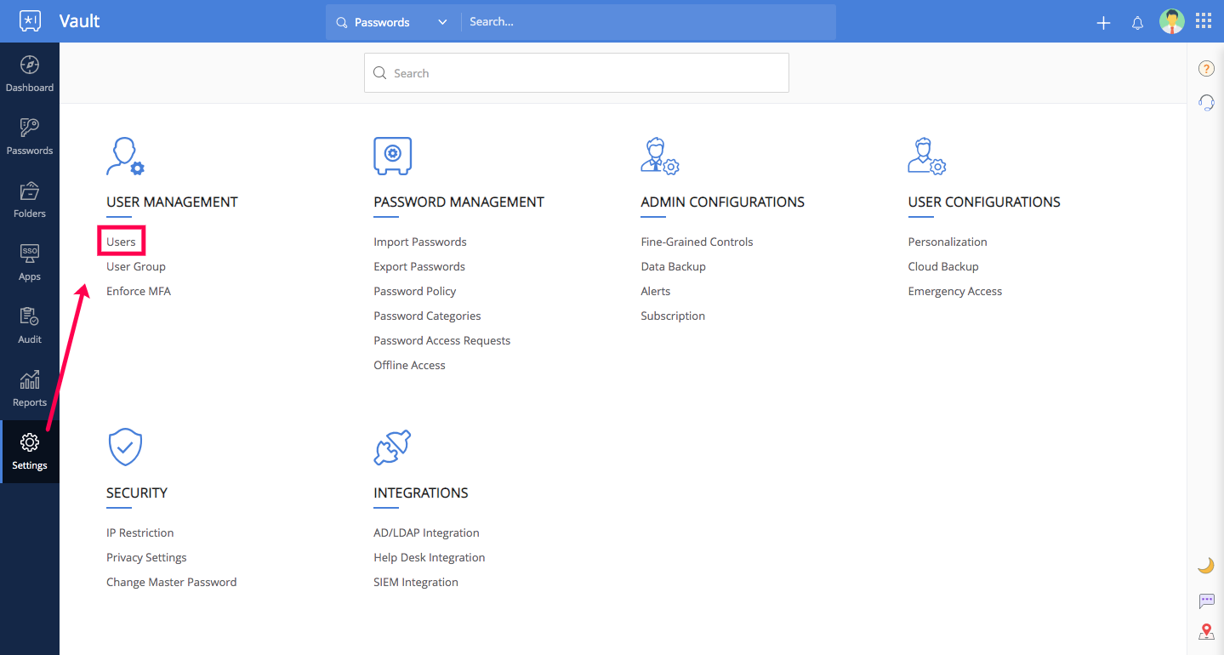Click the support headset icon
The image size is (1224, 655).
[x=1205, y=102]
